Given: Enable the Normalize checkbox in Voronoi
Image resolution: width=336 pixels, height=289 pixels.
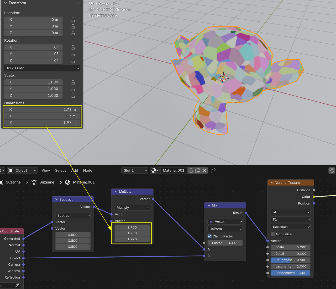Looking at the screenshot, I should (x=273, y=234).
